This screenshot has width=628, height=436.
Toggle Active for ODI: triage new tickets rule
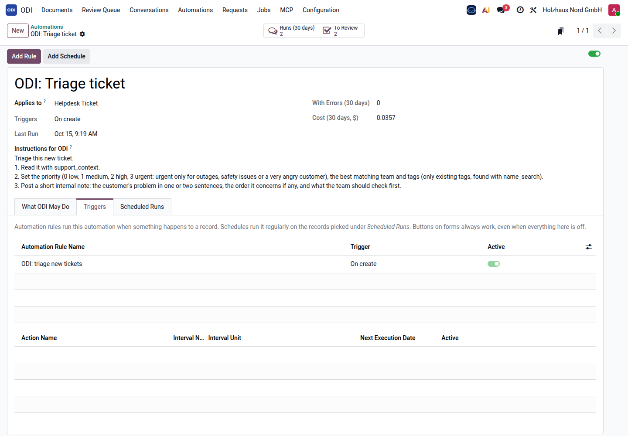click(494, 264)
